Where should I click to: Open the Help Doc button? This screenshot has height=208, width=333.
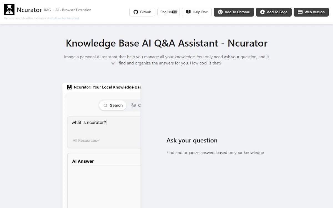pyautogui.click(x=197, y=12)
